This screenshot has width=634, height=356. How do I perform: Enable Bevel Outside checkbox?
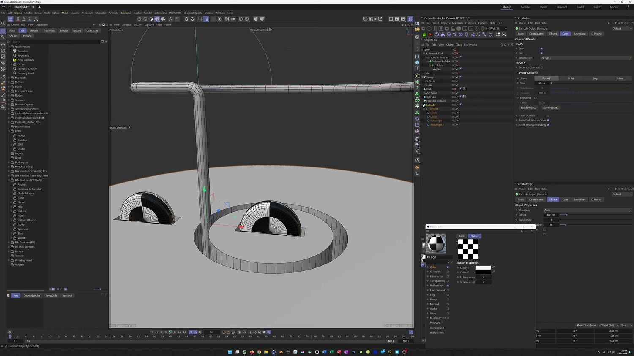[548, 116]
